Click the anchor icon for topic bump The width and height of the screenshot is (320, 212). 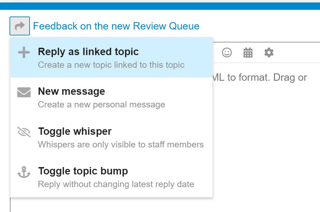click(24, 172)
